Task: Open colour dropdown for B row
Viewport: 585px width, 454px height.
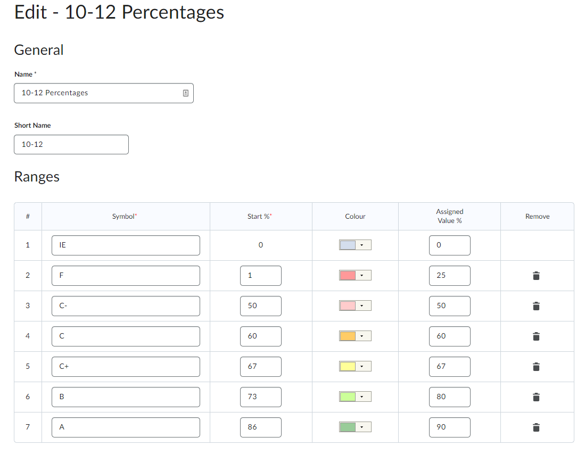Action: (x=355, y=397)
